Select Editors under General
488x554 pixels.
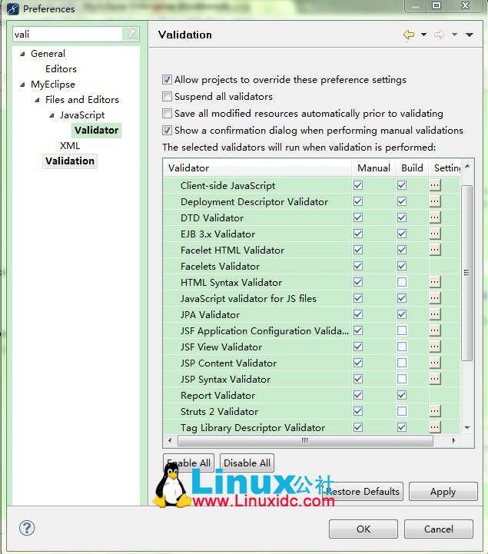tap(61, 68)
